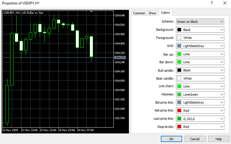Image resolution: width=231 pixels, height=144 pixels.
Task: Open the Bear candle color dropdown
Action: (x=200, y=78)
